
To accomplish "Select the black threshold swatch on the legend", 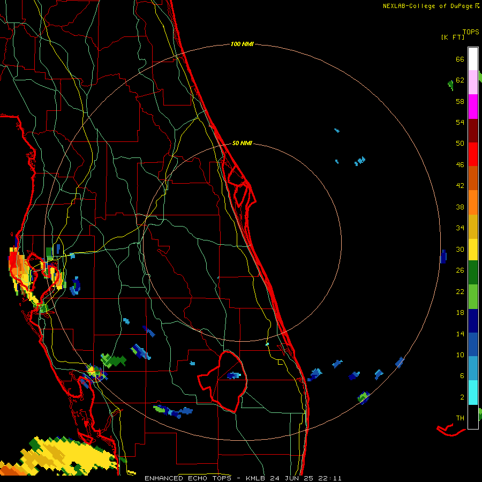I will pos(473,417).
